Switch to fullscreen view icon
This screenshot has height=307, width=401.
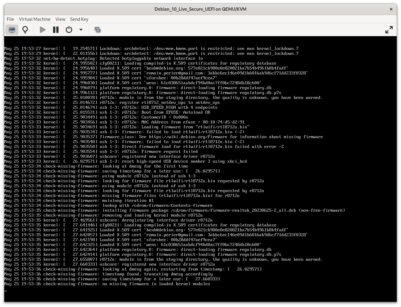point(389,30)
